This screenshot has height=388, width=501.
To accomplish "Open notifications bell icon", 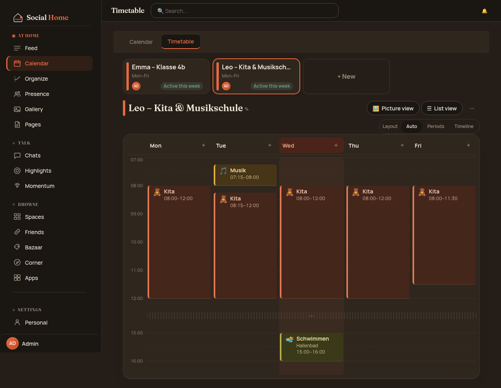I will click(x=485, y=11).
